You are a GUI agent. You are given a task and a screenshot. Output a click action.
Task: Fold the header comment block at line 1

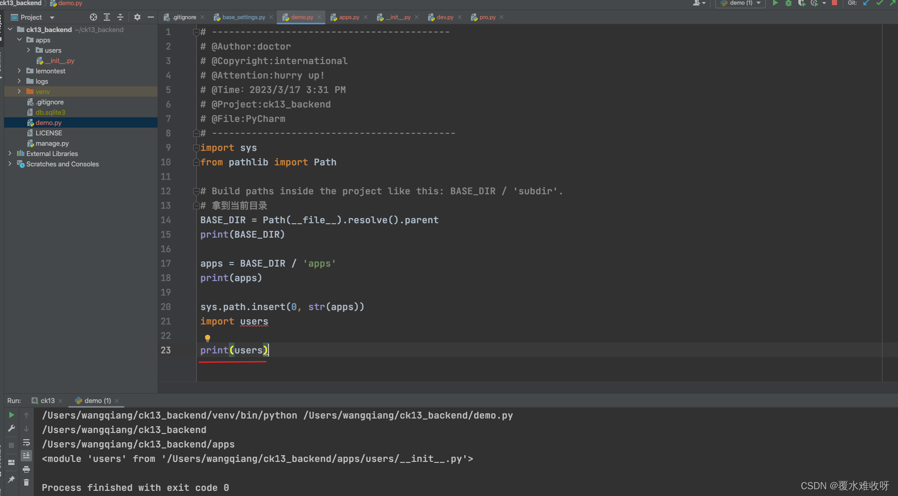196,32
